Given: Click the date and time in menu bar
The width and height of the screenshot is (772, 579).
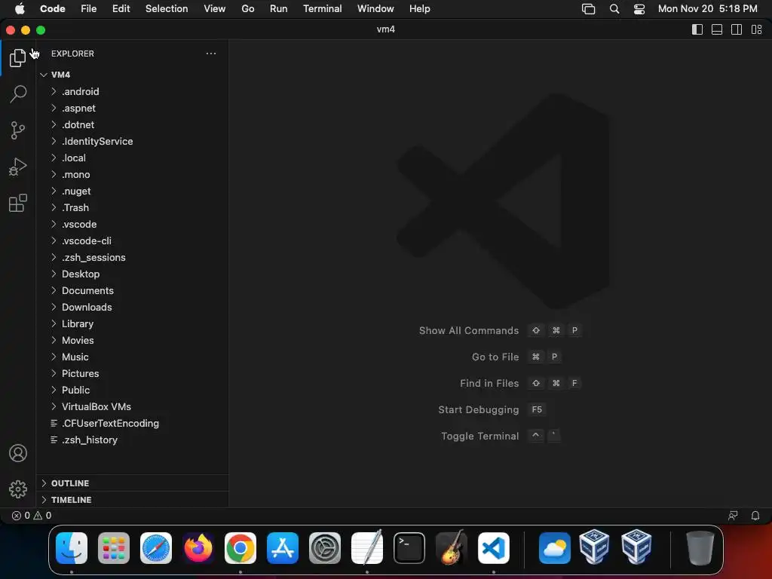Looking at the screenshot, I should (x=707, y=9).
